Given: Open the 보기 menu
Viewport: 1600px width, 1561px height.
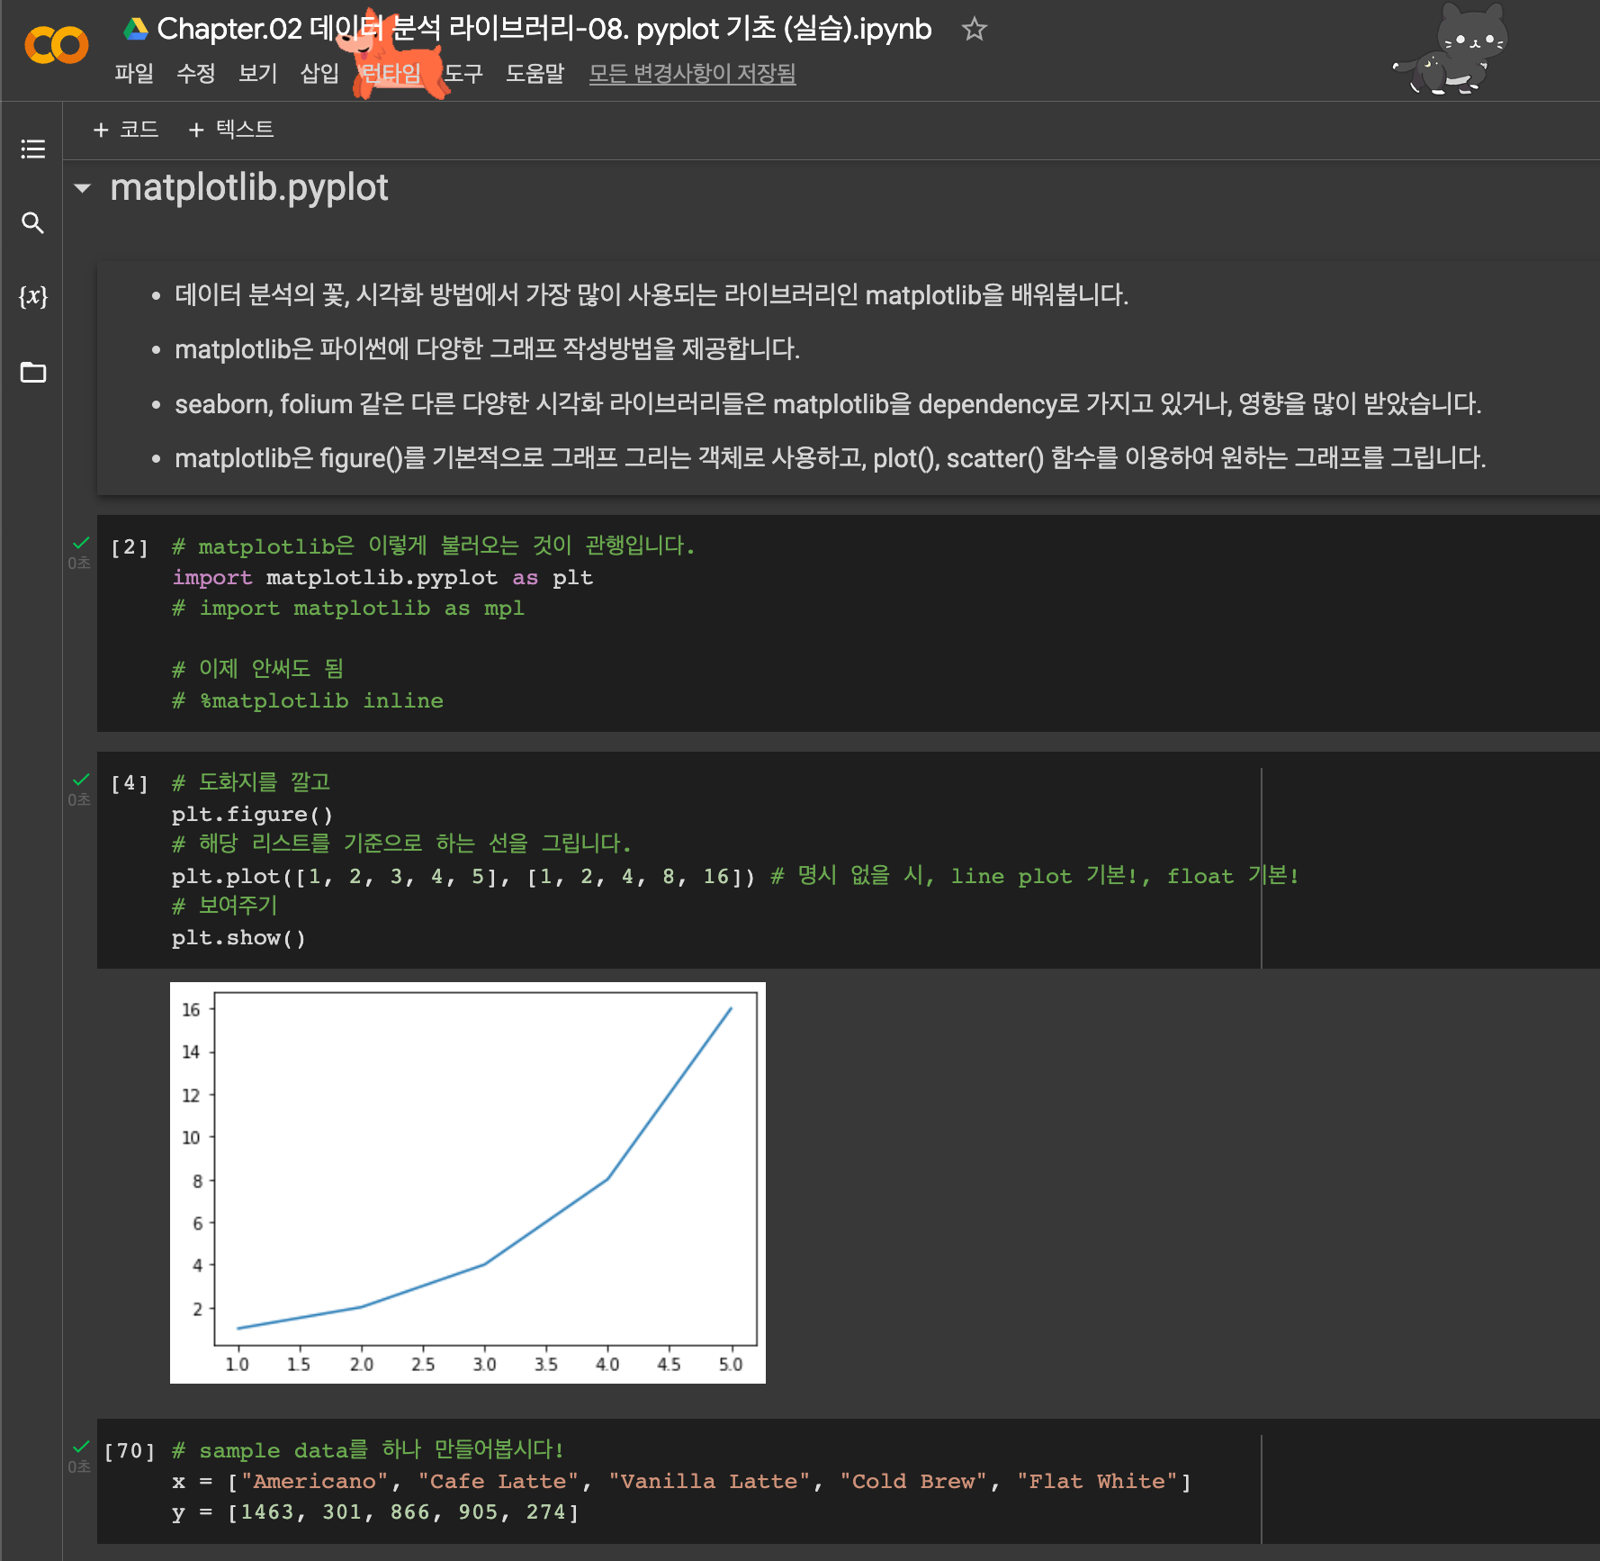Looking at the screenshot, I should pyautogui.click(x=257, y=73).
